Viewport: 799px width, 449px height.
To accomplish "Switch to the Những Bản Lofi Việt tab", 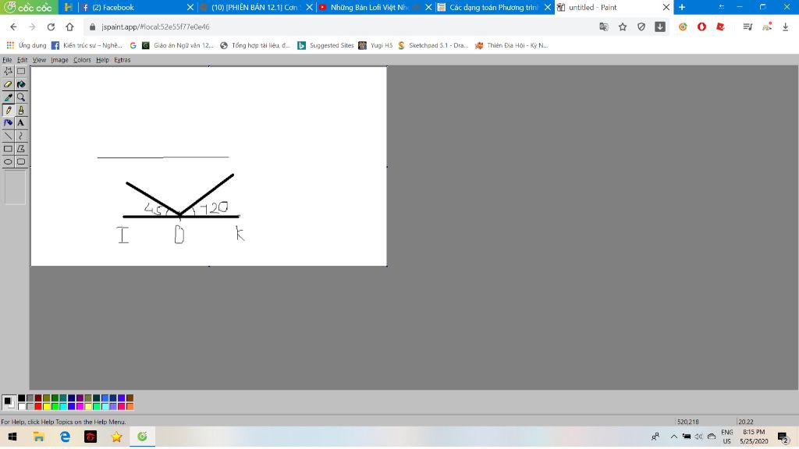I will pos(375,7).
